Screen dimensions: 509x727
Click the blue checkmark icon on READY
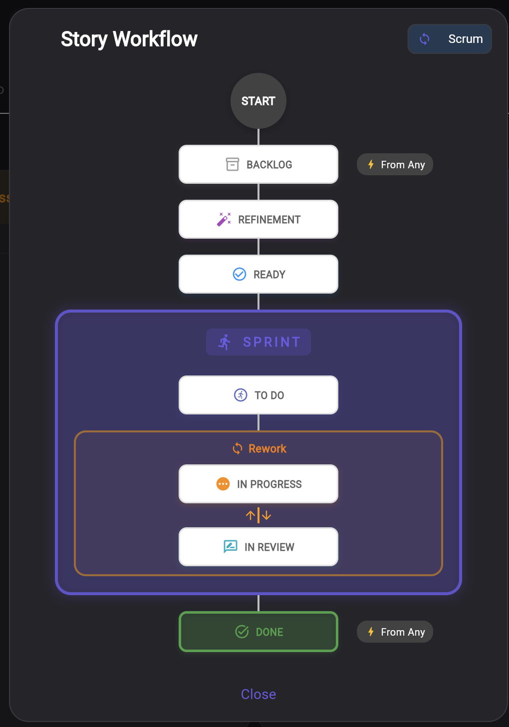240,274
